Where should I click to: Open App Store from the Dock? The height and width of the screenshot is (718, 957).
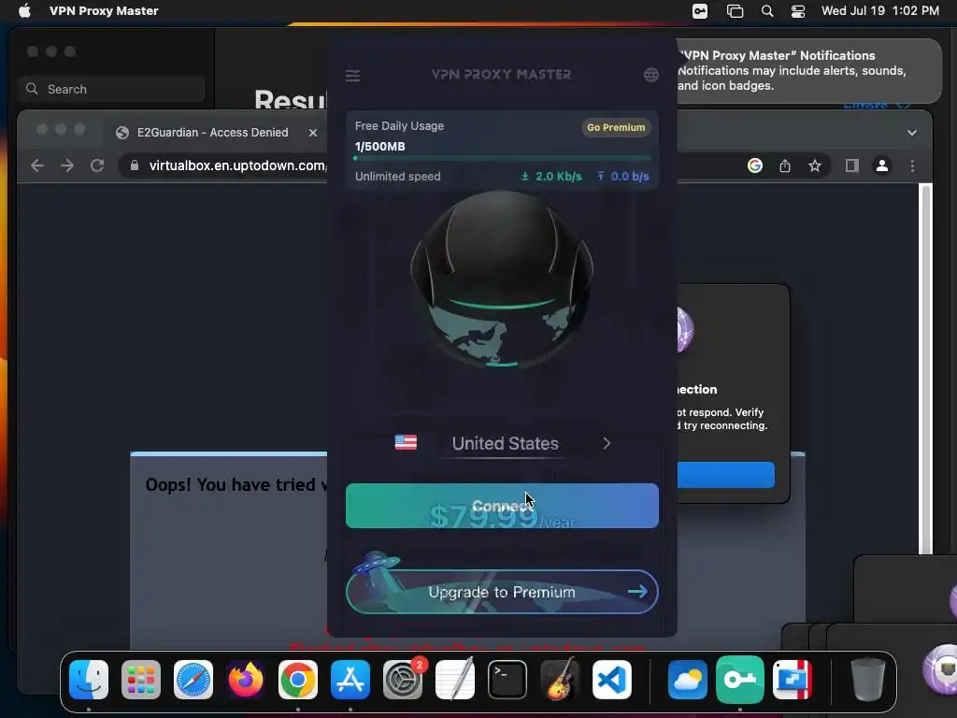[350, 680]
